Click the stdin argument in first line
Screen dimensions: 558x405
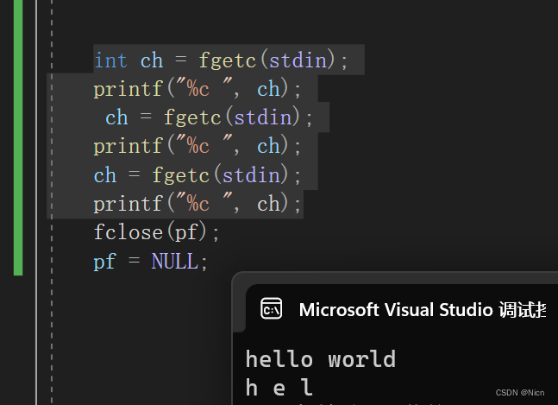(x=298, y=60)
